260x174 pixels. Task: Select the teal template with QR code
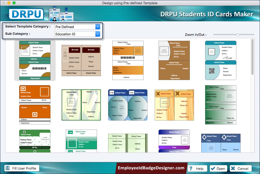[x=221, y=61]
